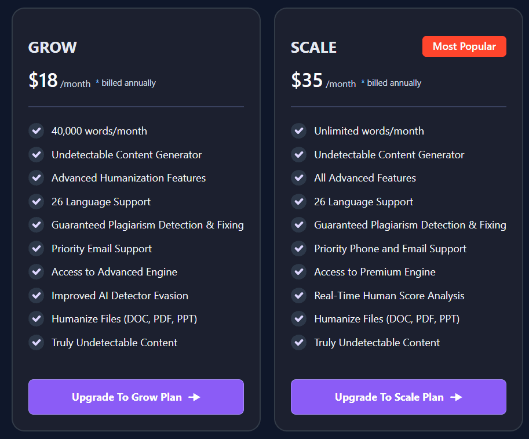Select the GROW plan heading
Image resolution: width=529 pixels, height=439 pixels.
[x=53, y=48]
